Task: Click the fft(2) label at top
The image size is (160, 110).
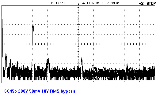Action: pyautogui.click(x=58, y=3)
